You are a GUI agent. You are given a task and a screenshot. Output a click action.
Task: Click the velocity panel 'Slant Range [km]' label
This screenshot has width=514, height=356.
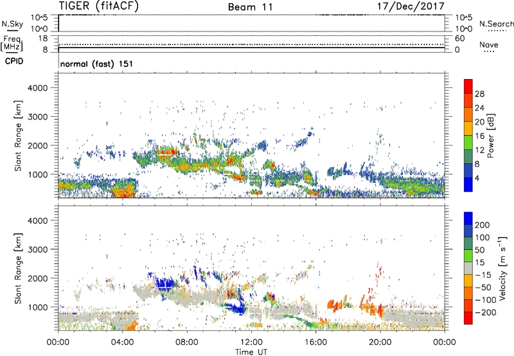[x=18, y=268]
